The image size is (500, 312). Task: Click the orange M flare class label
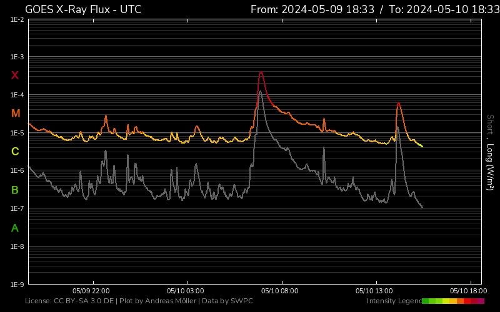tap(16, 114)
